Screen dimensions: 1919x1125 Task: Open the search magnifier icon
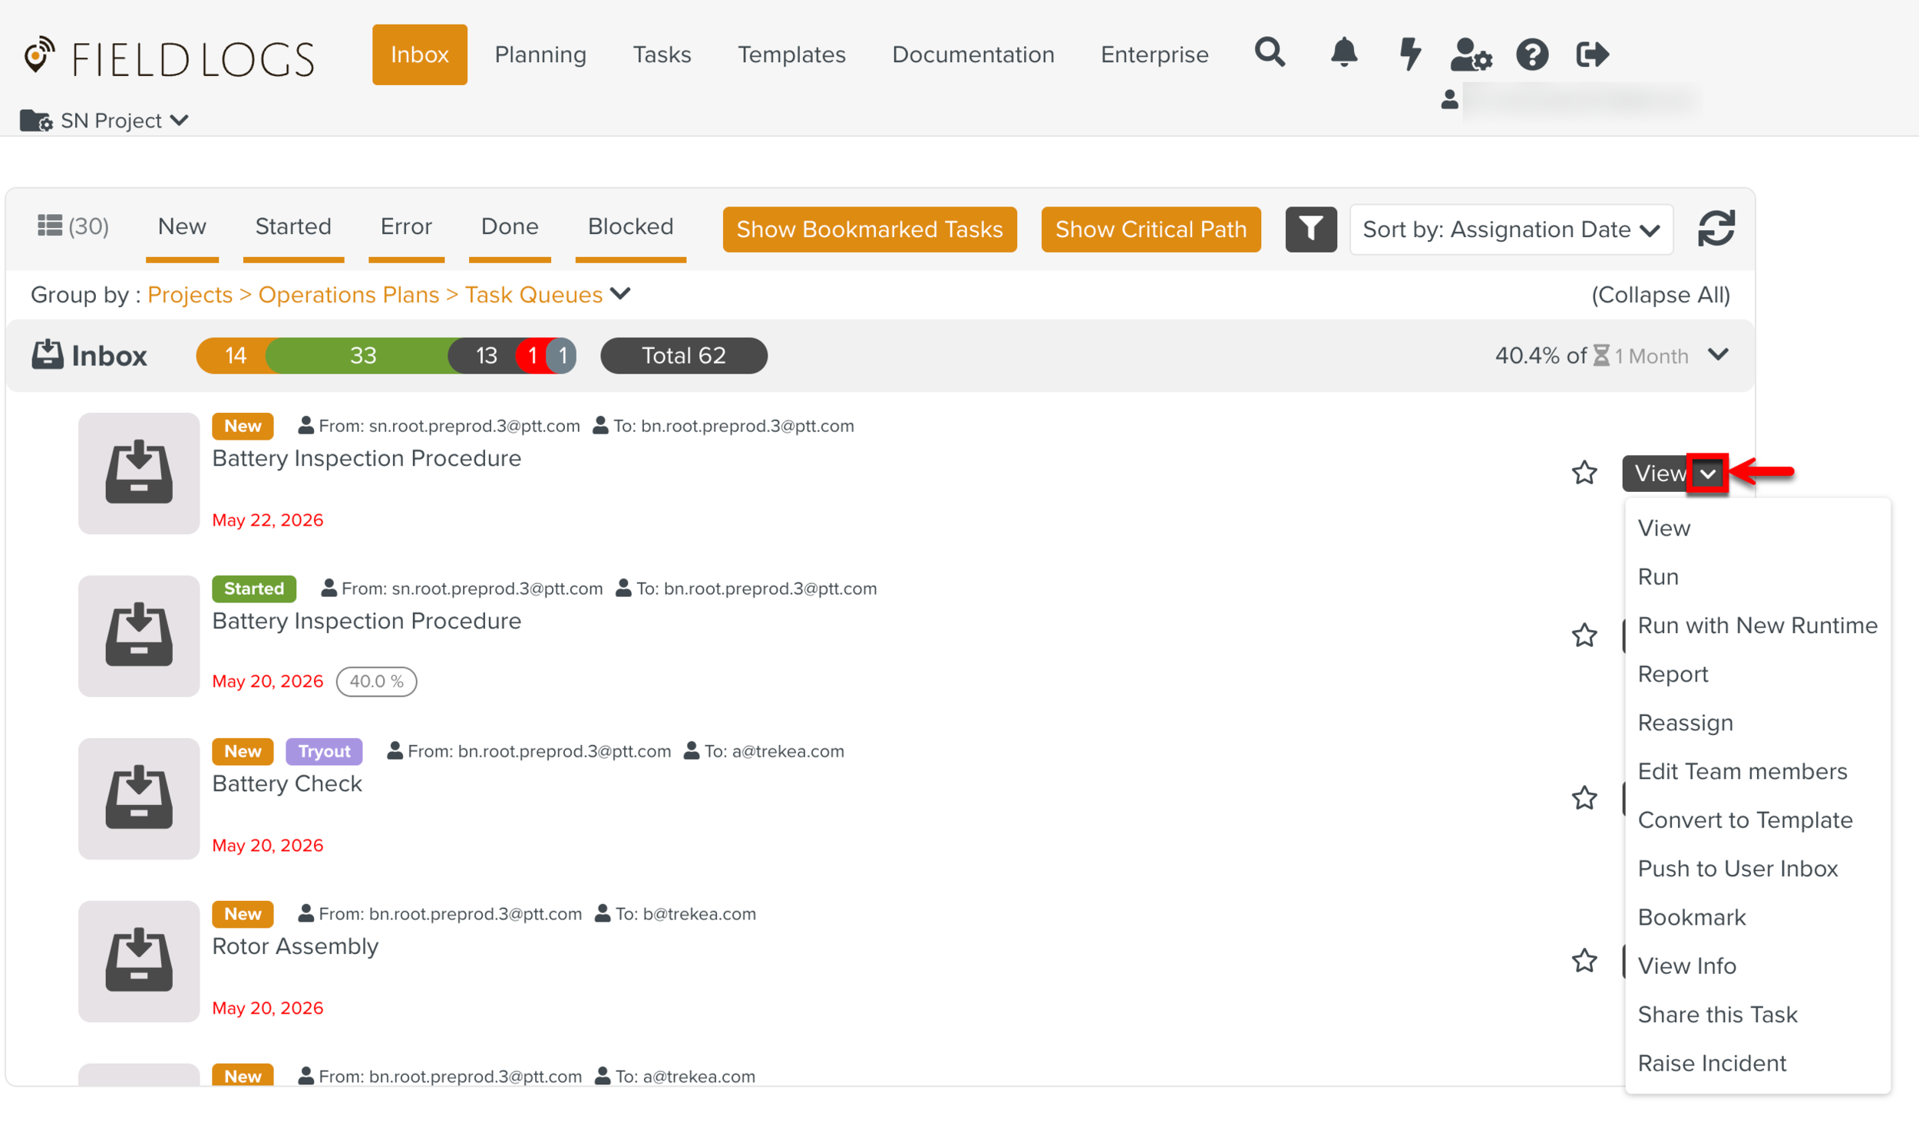pos(1270,54)
